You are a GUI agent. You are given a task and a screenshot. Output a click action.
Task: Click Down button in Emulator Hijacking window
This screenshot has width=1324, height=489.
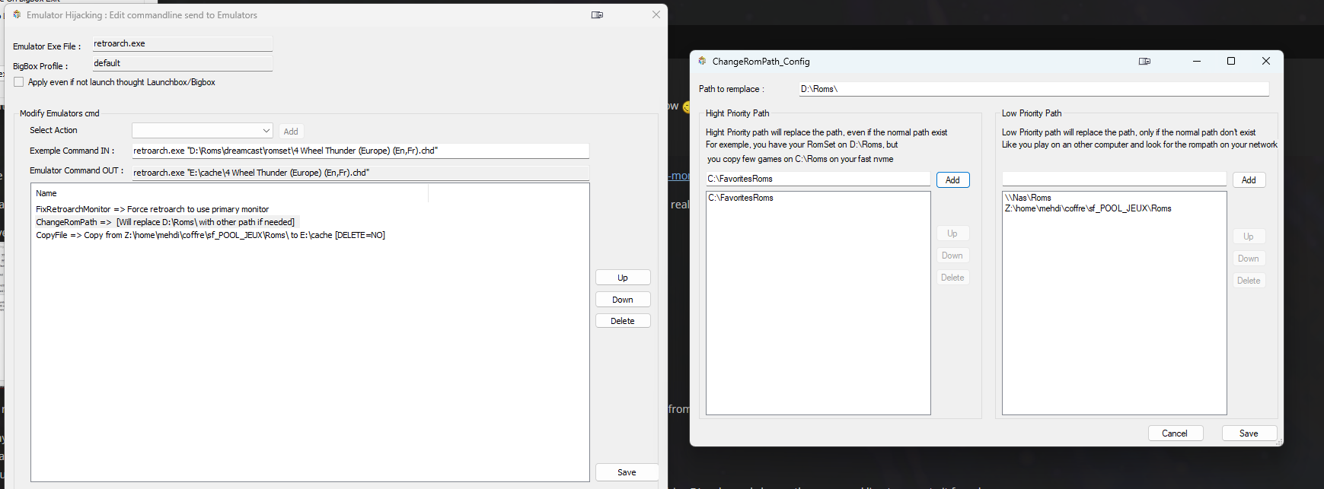point(623,300)
